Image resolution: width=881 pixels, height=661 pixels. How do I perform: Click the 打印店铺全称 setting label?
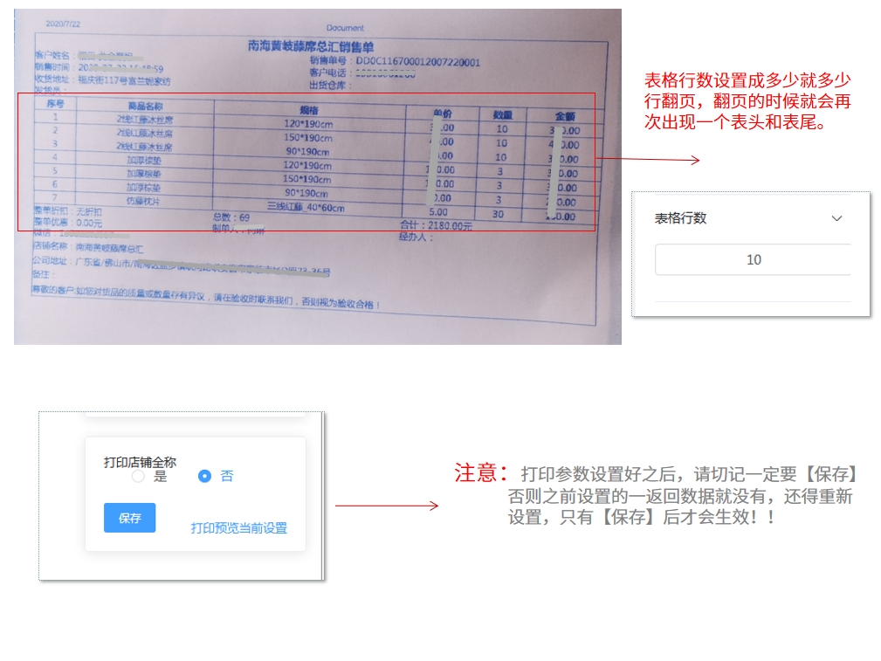pos(140,462)
